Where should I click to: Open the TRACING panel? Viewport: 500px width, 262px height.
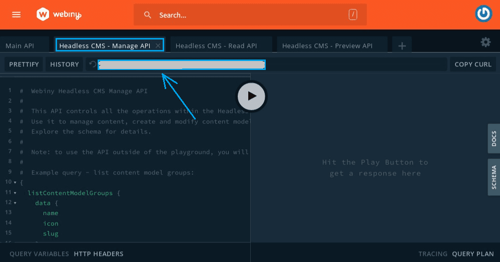point(433,254)
